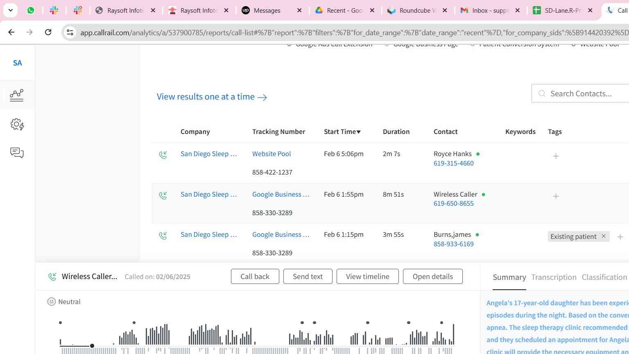
Task: Click contact phone number 858-933-6169
Action: (x=454, y=244)
